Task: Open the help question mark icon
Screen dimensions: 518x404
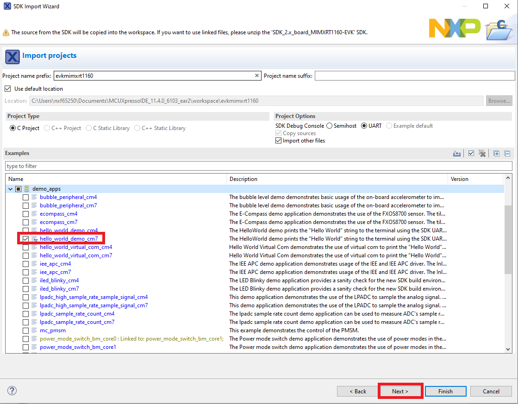Action: pyautogui.click(x=12, y=391)
